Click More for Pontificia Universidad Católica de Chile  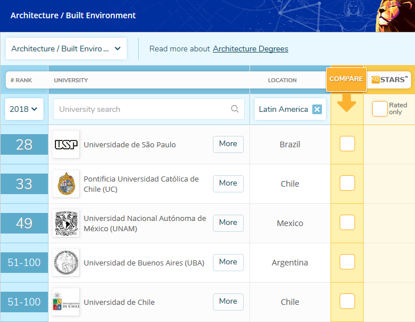[x=228, y=184]
